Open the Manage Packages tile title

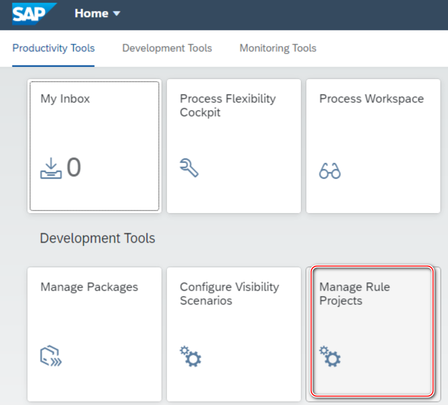(89, 287)
